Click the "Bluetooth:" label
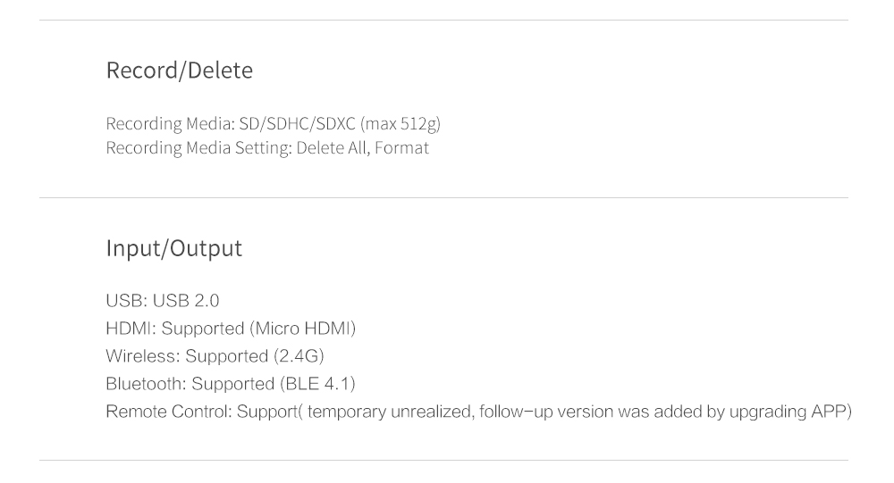 pos(146,385)
